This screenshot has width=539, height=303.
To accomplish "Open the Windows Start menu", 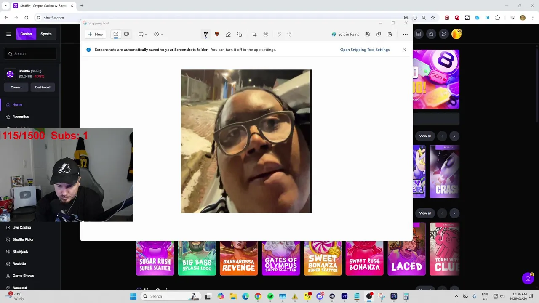I will [133, 296].
